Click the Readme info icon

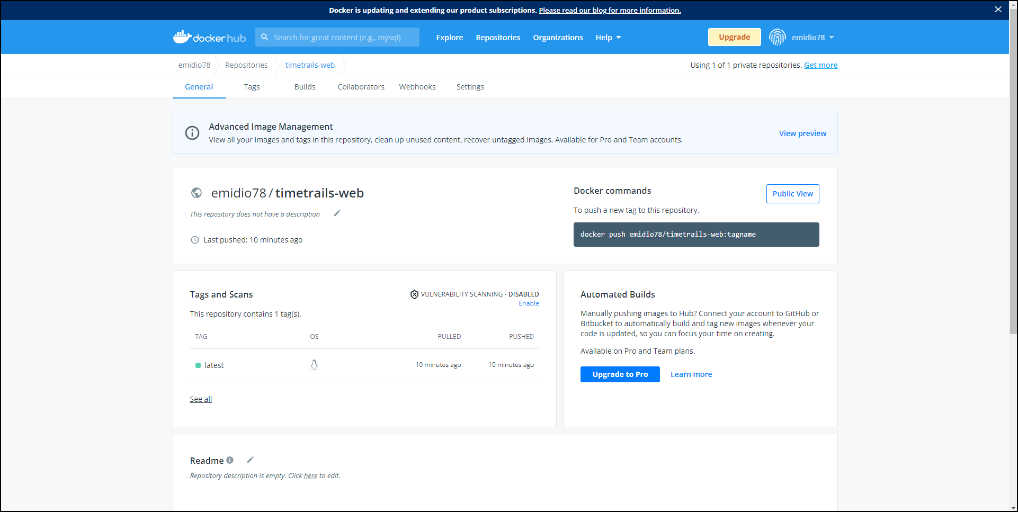tap(230, 460)
